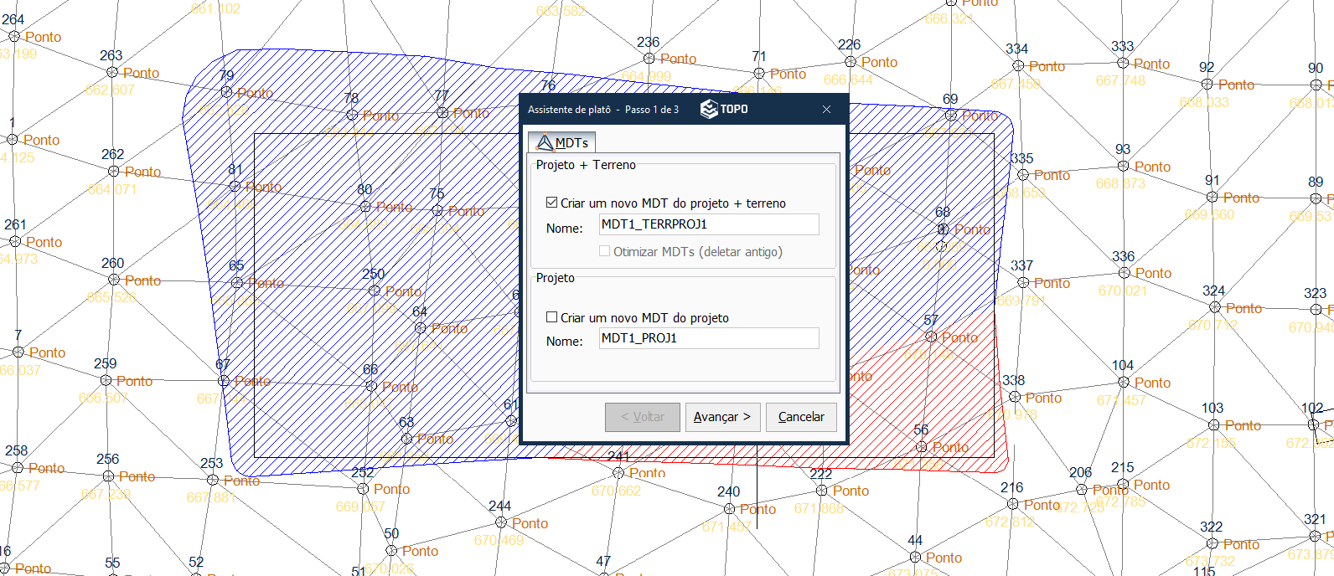The image size is (1334, 576).
Task: Click the Avançar button
Action: click(x=721, y=417)
